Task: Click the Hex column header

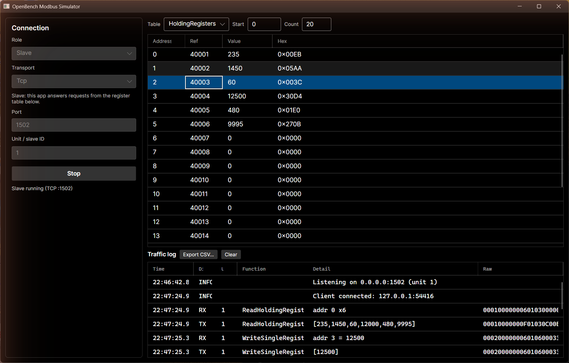Action: pyautogui.click(x=418, y=41)
